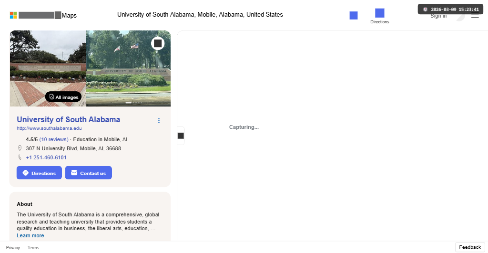488x253 pixels.
Task: Click the location pin icon beside the address
Action: click(20, 148)
